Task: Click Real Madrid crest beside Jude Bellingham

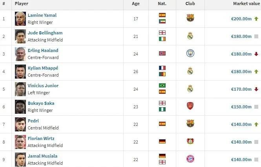Action: pos(190,36)
